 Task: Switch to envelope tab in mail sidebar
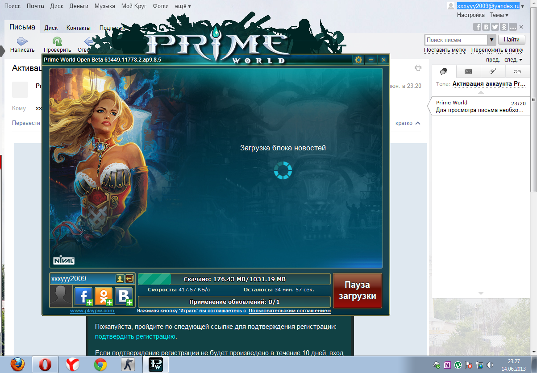click(468, 71)
